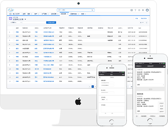
Task: Toggle the select-all checkbox in table header
Action: (x=14, y=28)
